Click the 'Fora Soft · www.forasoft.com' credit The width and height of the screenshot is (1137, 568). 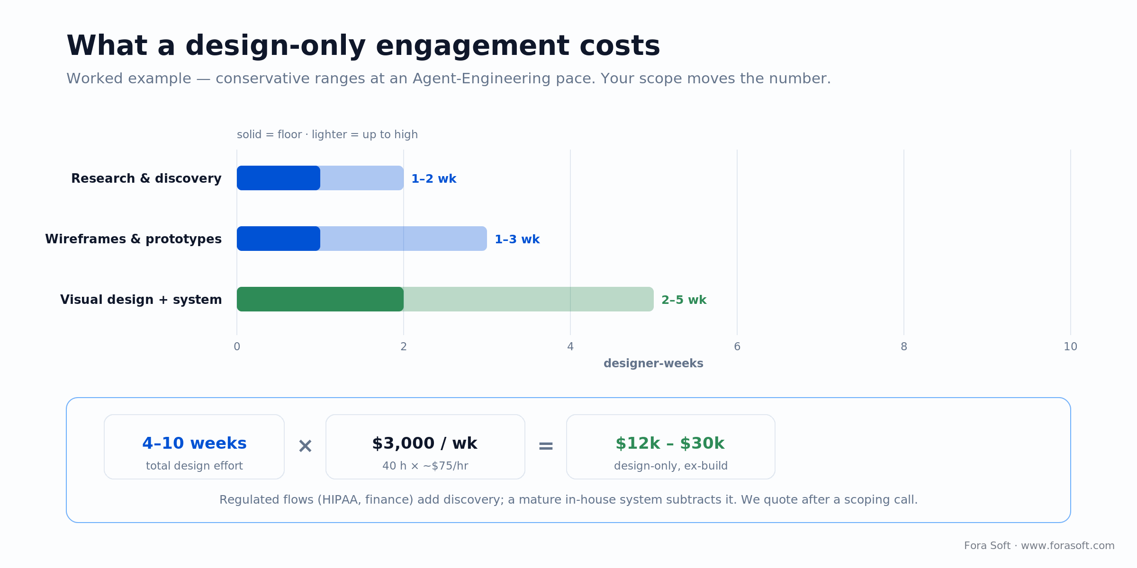tap(1039, 546)
